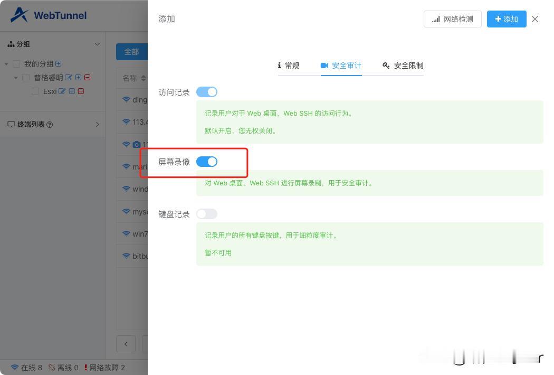Edit the Esxi group name
Image resolution: width=554 pixels, height=375 pixels.
(x=62, y=91)
